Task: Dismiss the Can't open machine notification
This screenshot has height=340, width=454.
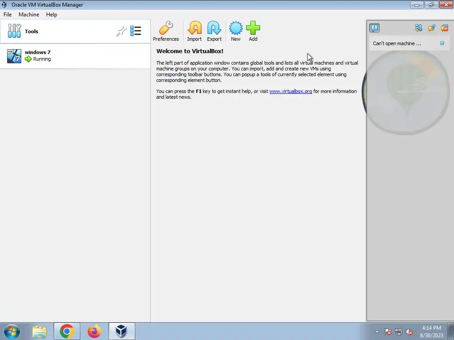Action: tap(442, 43)
